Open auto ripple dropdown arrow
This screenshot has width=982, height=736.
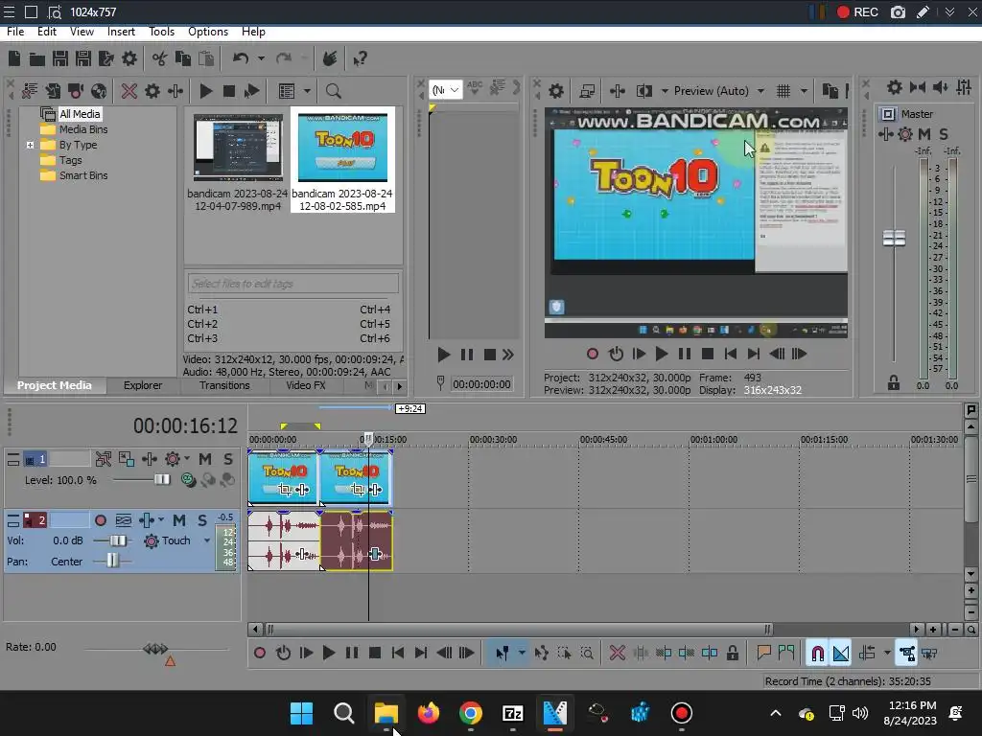pos(887,654)
